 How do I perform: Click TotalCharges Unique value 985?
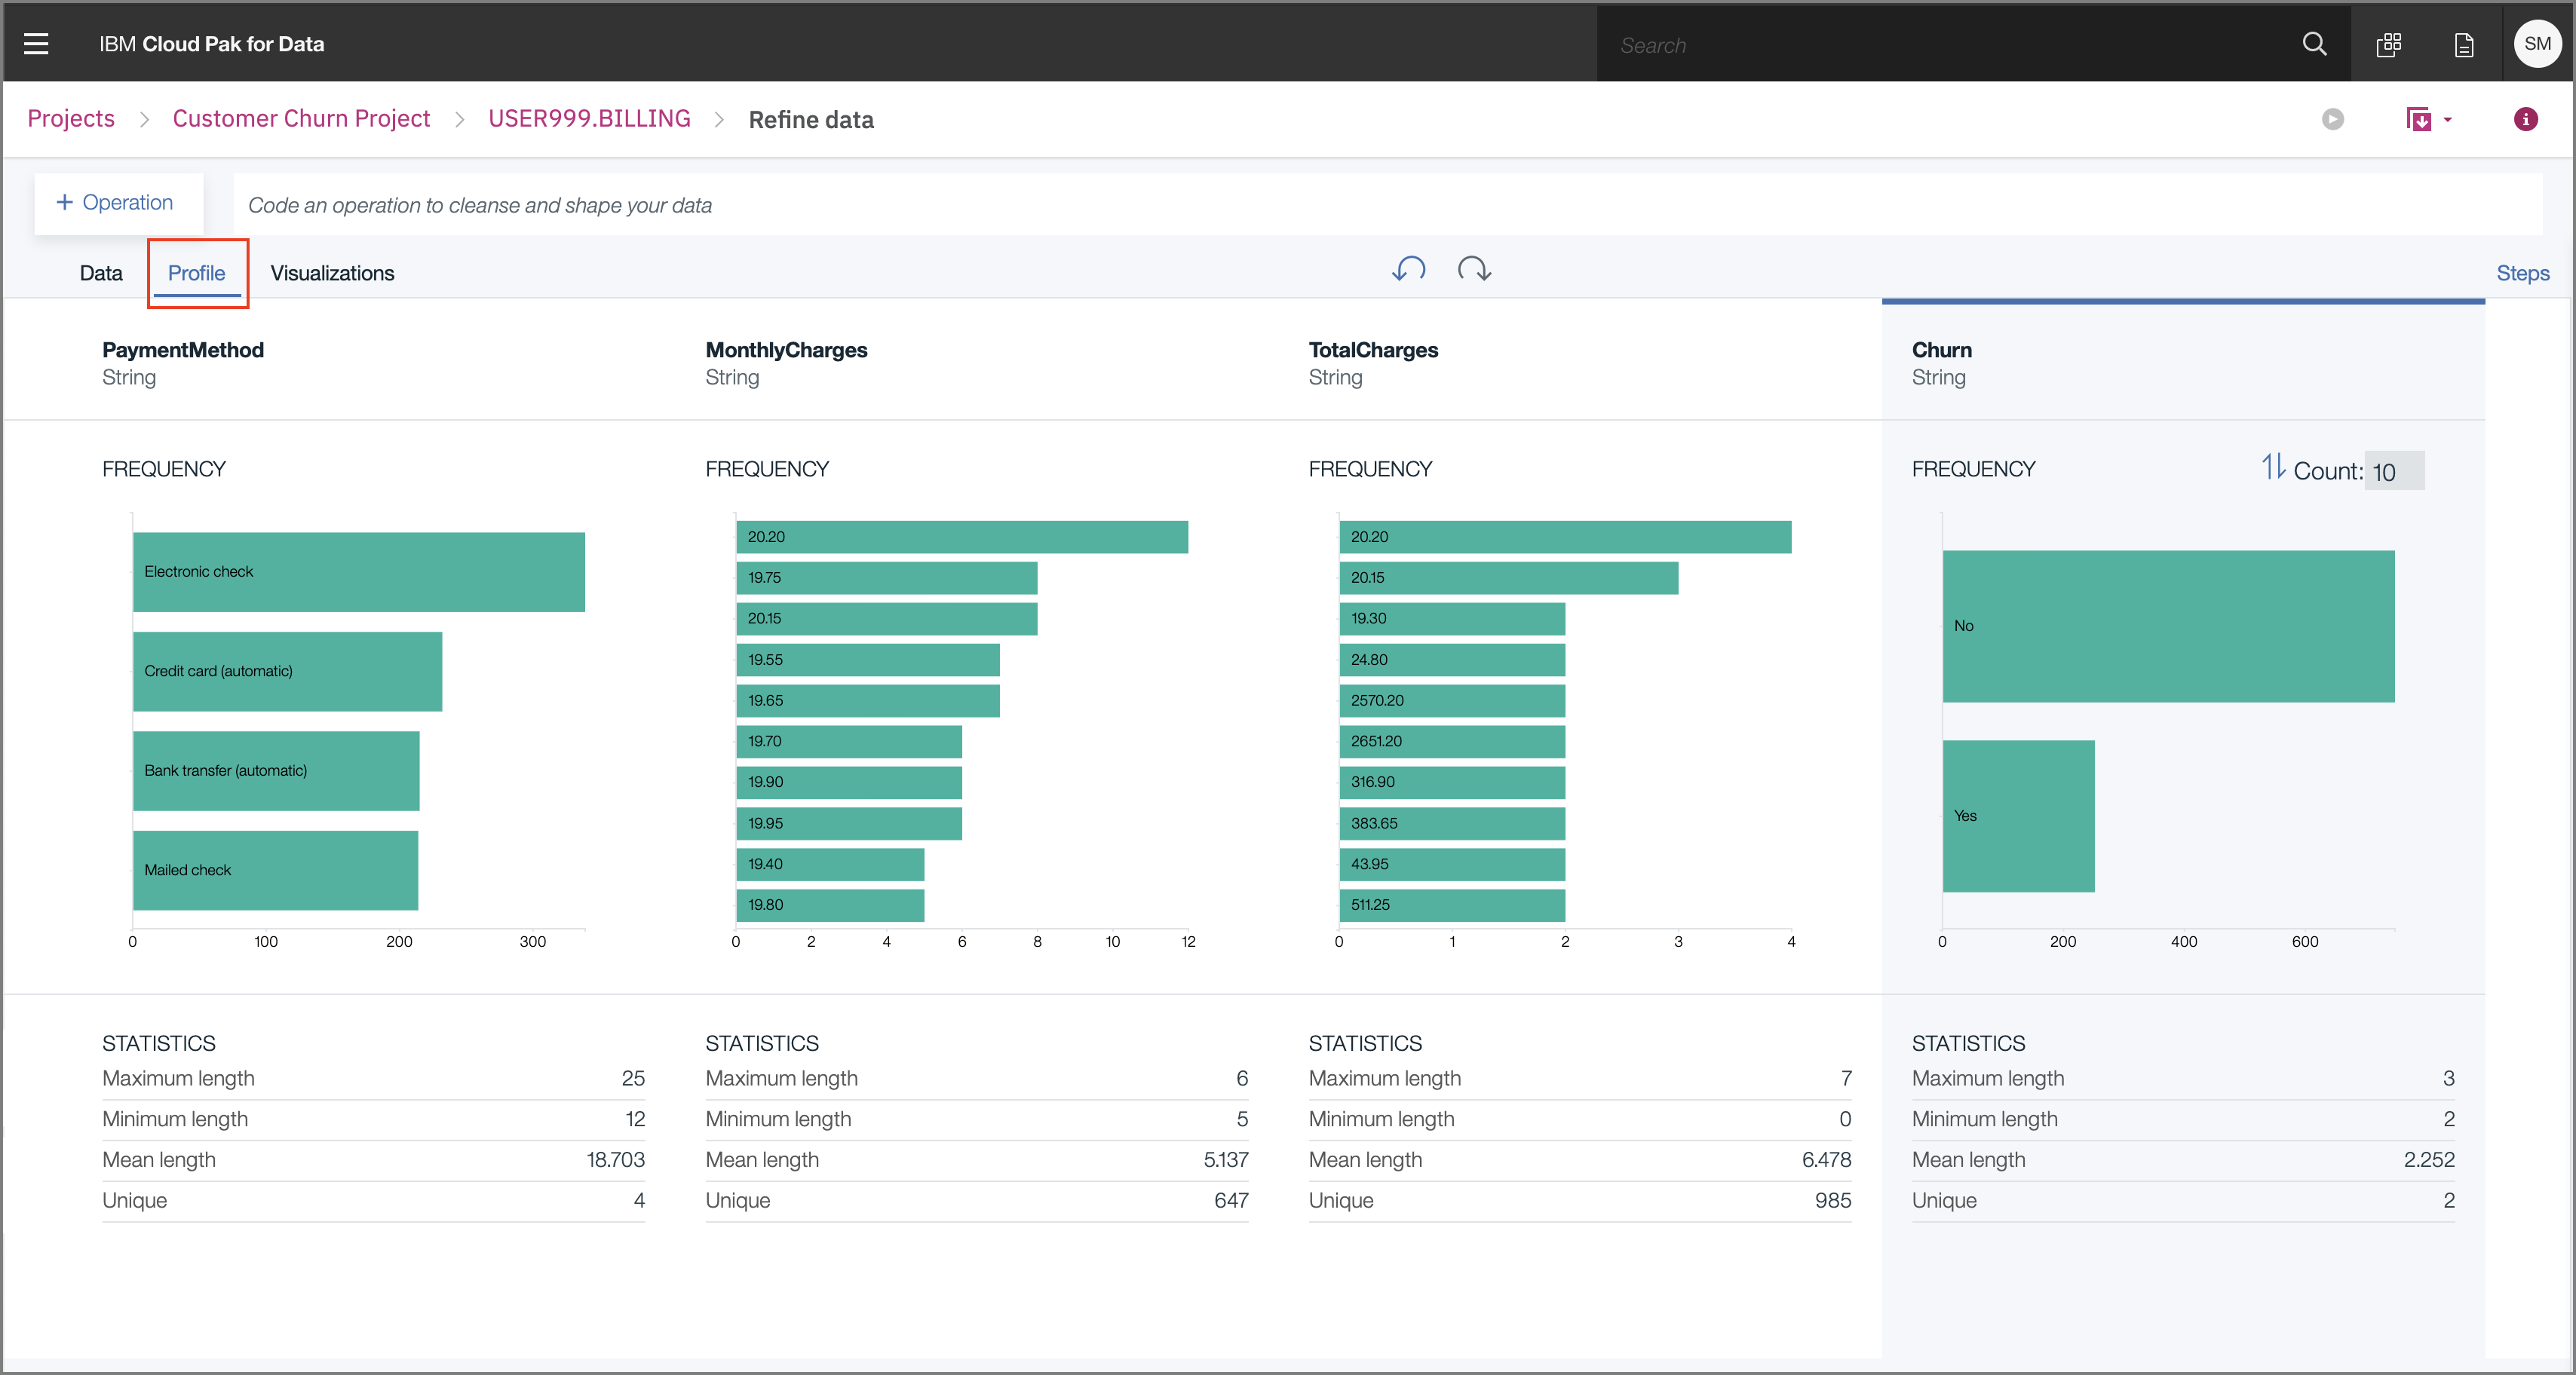1833,1201
